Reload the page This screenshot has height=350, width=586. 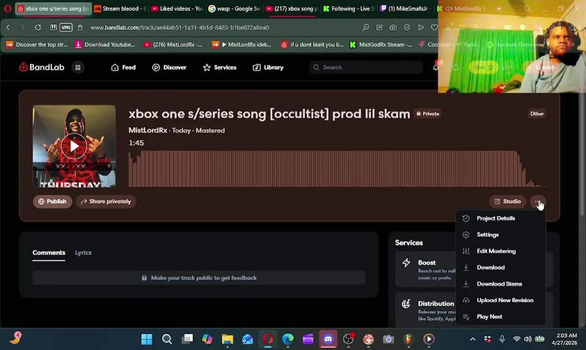click(37, 28)
